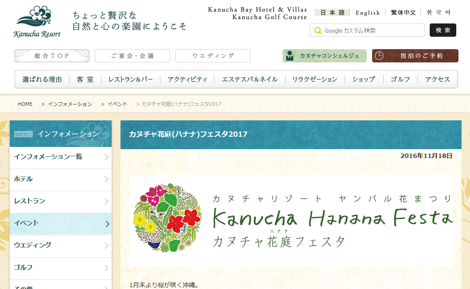Click the Kanucha Hanana Festa banner image
The height and width of the screenshot is (289, 470).
291,221
